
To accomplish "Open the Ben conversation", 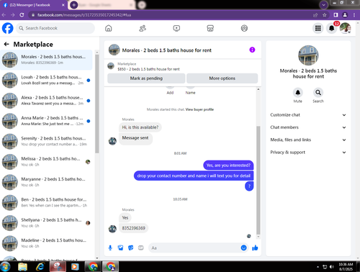I will [46, 202].
